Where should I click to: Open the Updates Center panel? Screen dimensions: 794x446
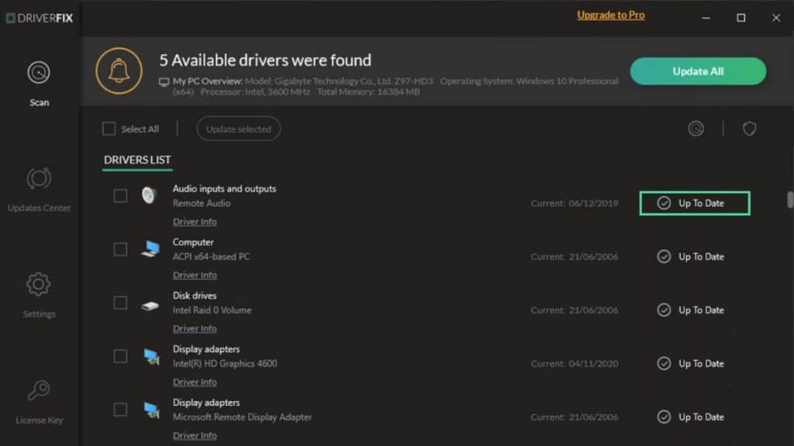tap(39, 186)
